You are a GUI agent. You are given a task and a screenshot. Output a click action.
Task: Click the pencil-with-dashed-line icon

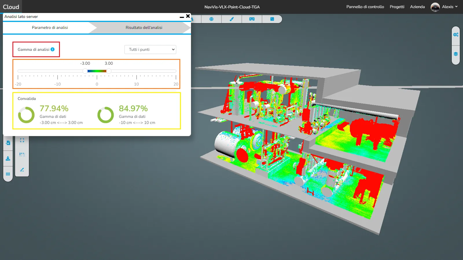22,170
